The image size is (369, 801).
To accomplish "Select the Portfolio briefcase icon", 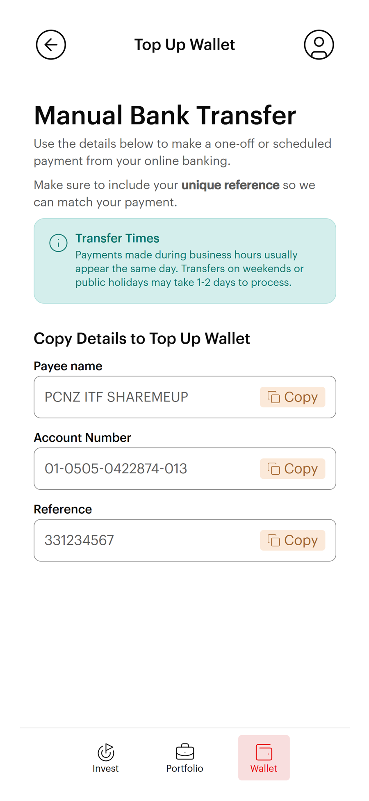I will point(184,752).
